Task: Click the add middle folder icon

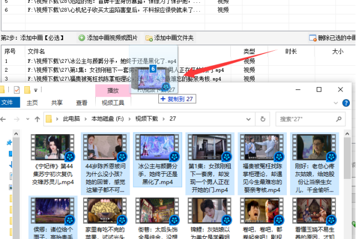Action: [x=149, y=38]
